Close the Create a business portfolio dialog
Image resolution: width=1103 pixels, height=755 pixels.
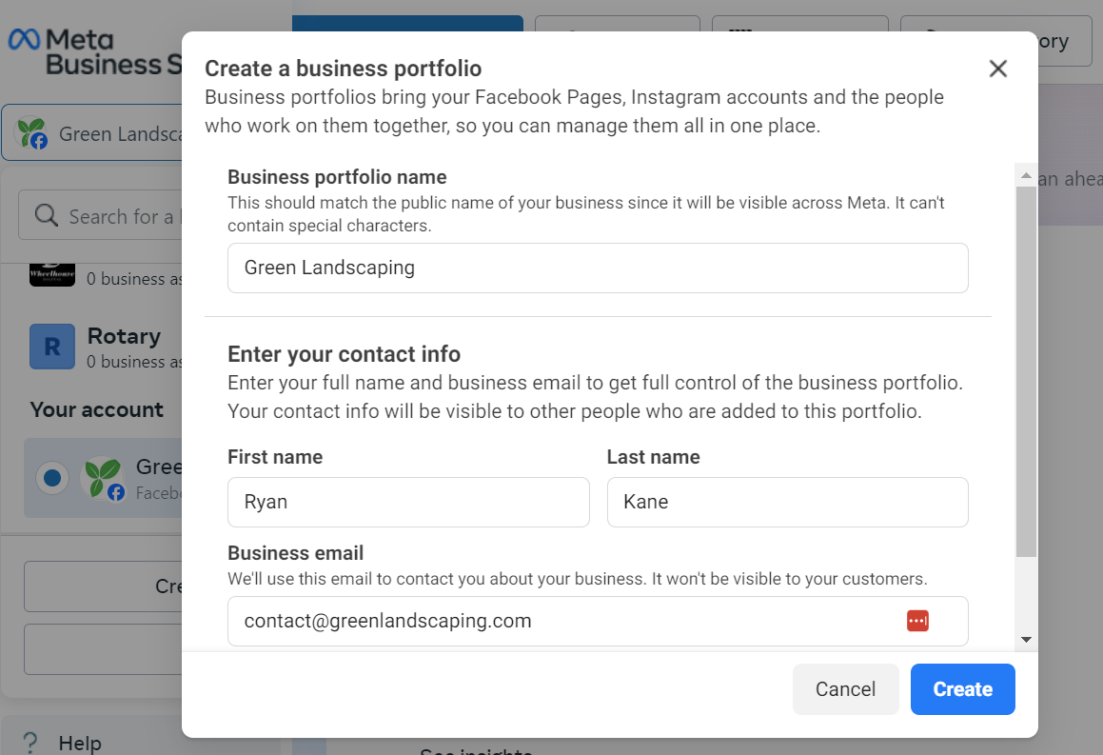[997, 69]
